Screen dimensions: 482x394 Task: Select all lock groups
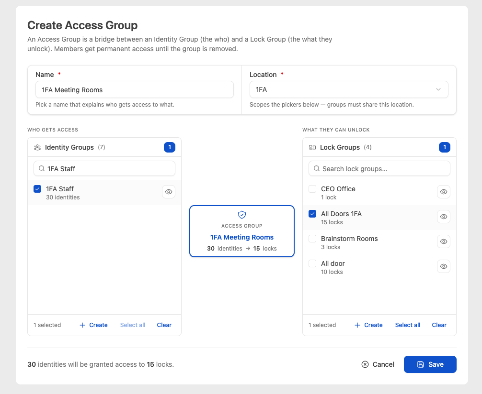(x=408, y=325)
